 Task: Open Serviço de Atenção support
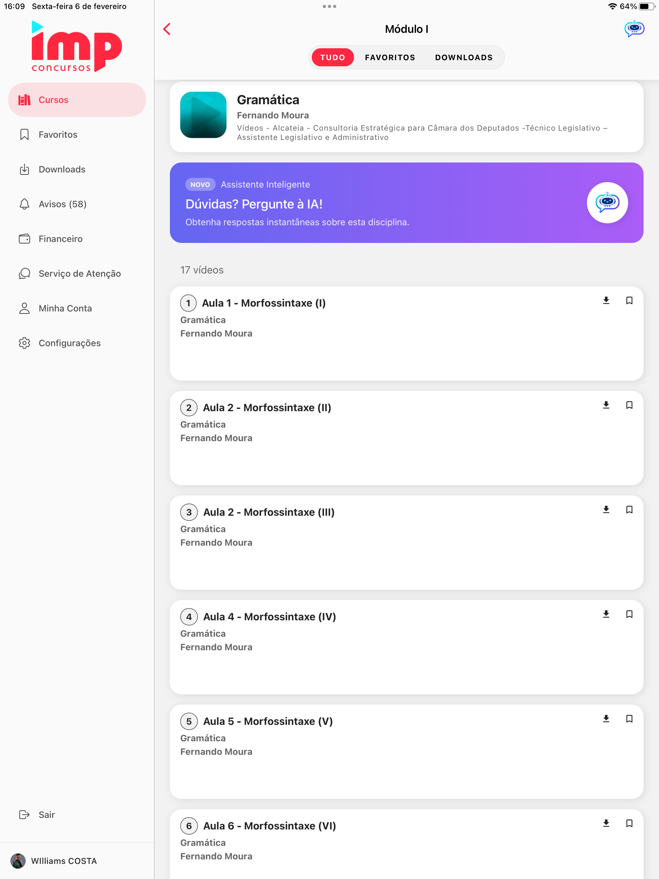[77, 273]
